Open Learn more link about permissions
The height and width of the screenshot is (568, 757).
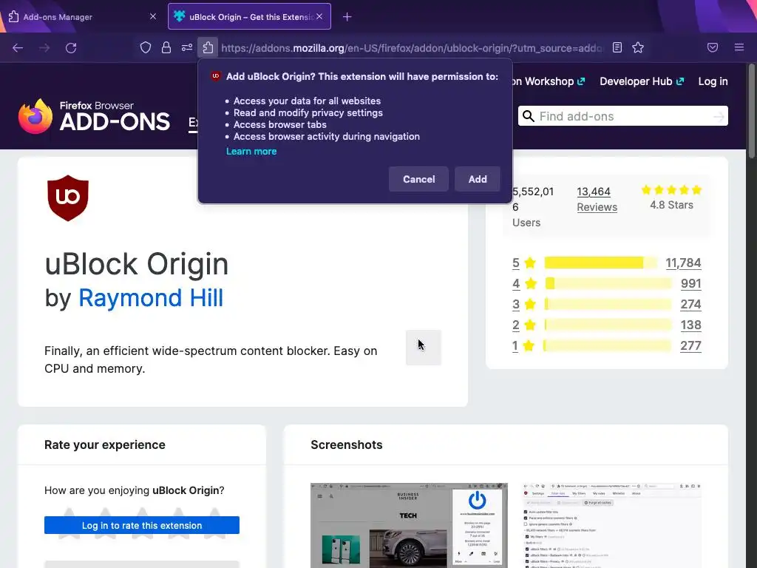coord(251,151)
